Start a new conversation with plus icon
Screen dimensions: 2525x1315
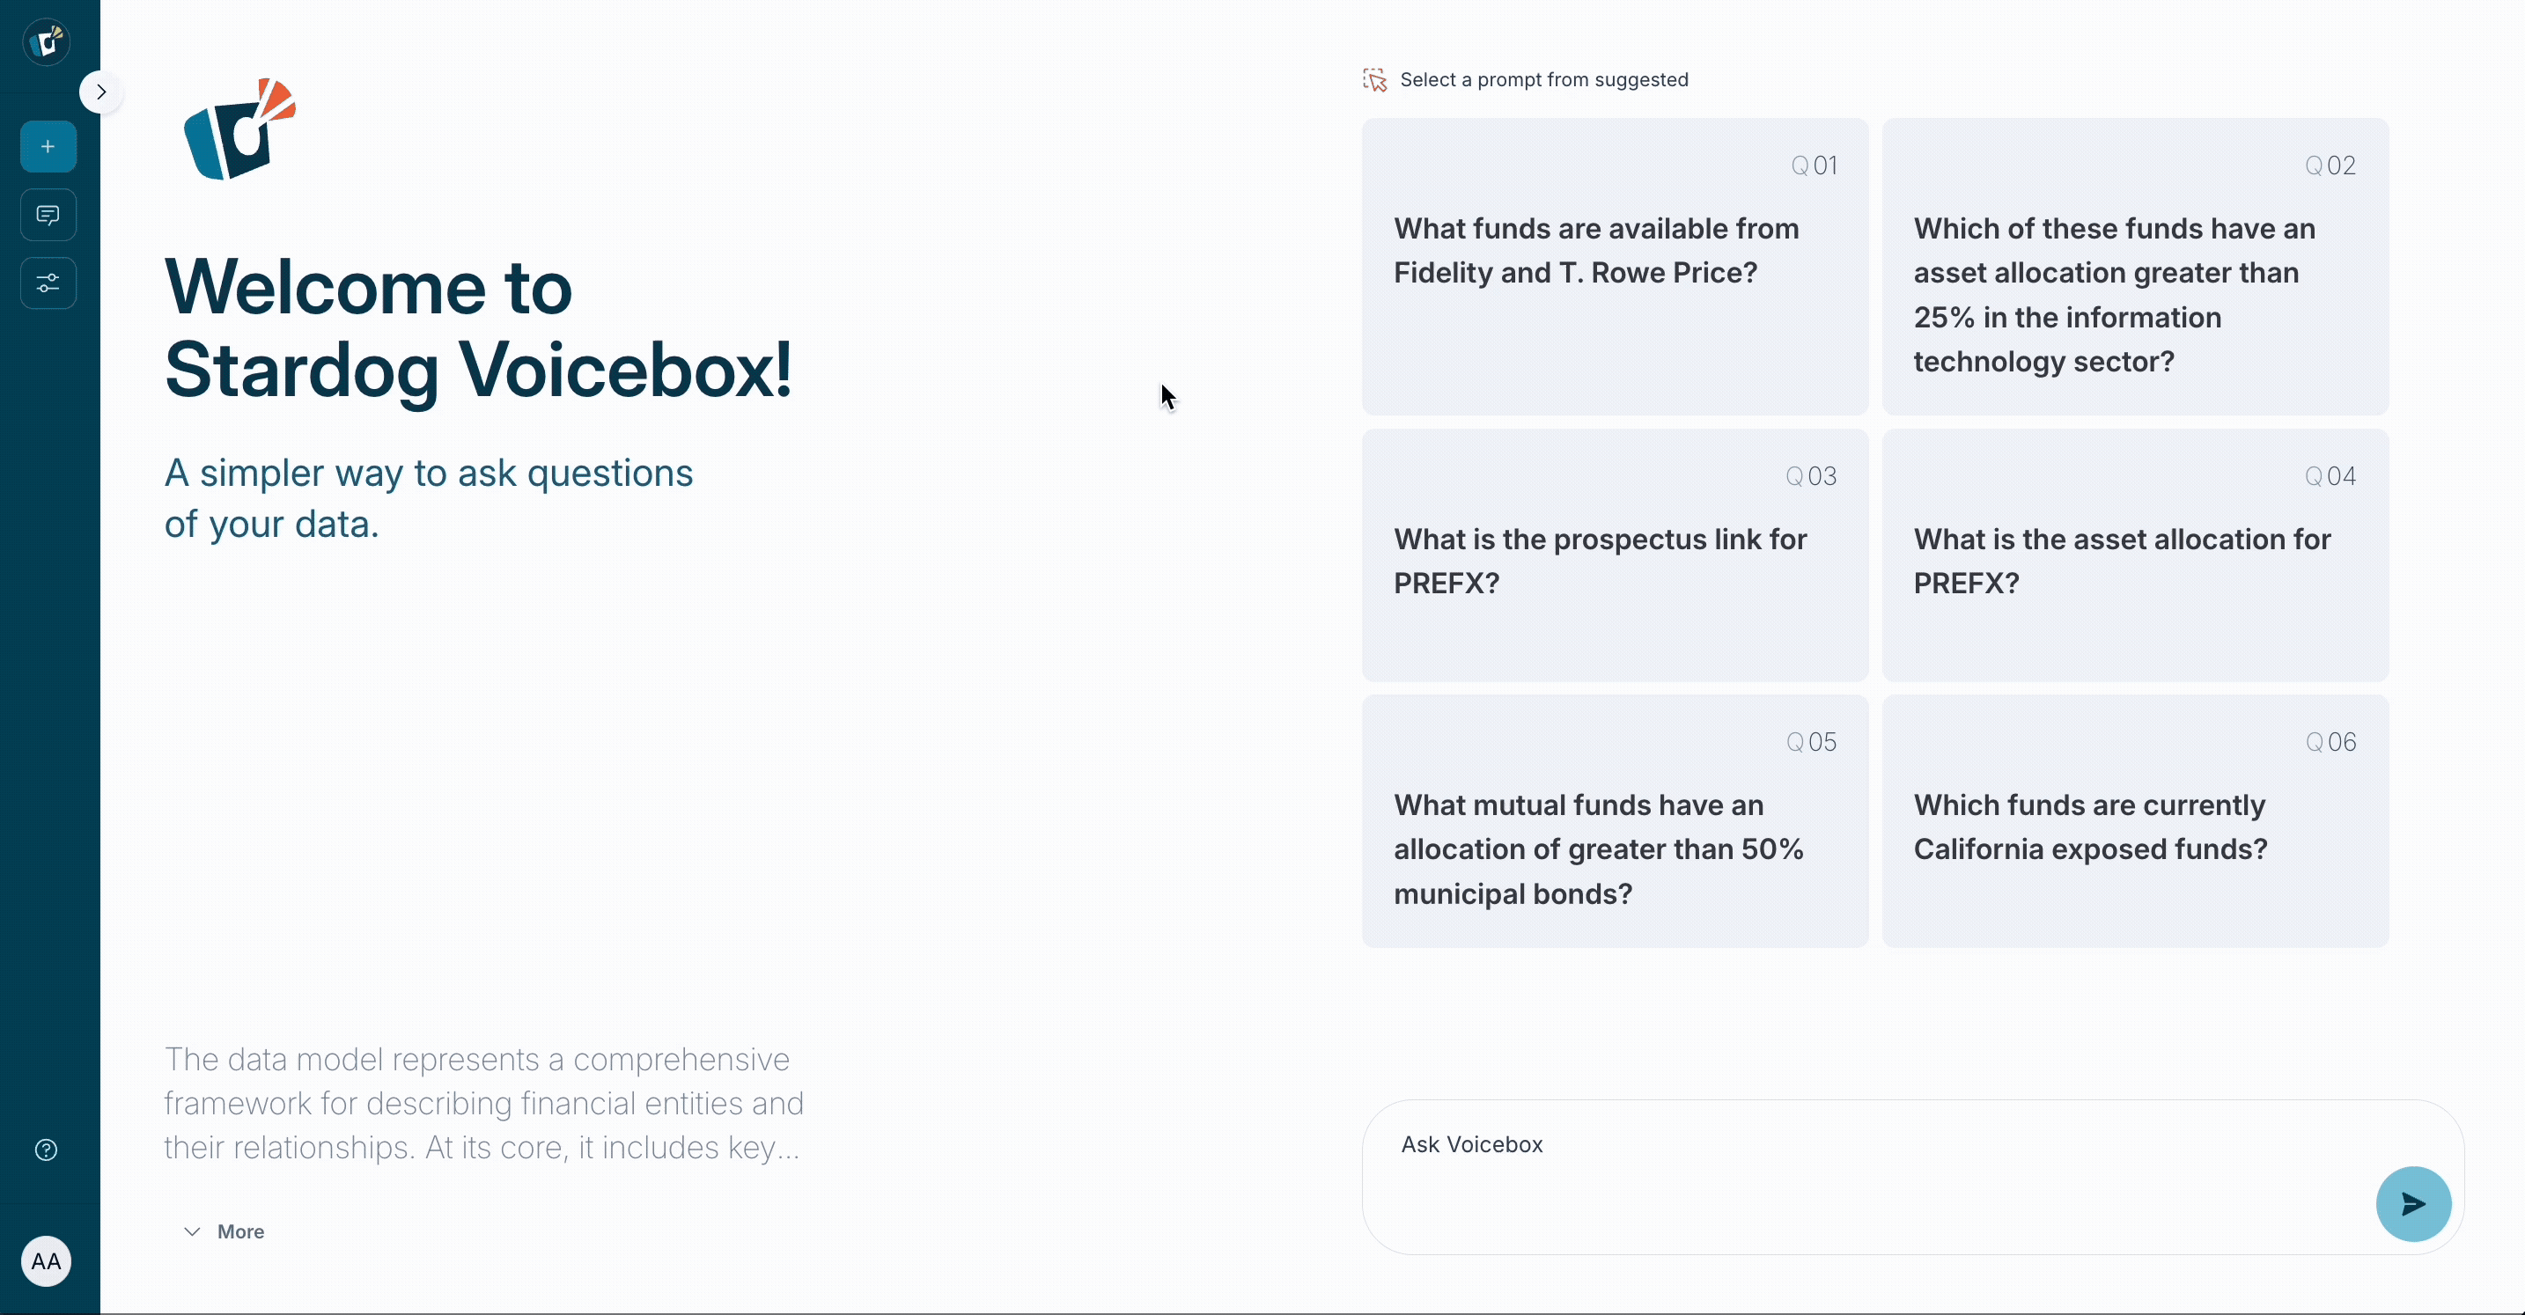pos(48,147)
